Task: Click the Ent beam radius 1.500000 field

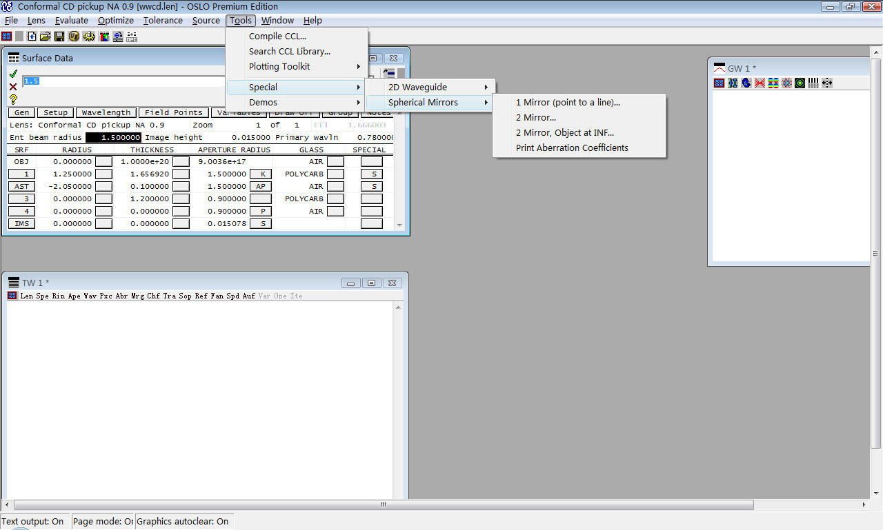Action: pyautogui.click(x=113, y=137)
